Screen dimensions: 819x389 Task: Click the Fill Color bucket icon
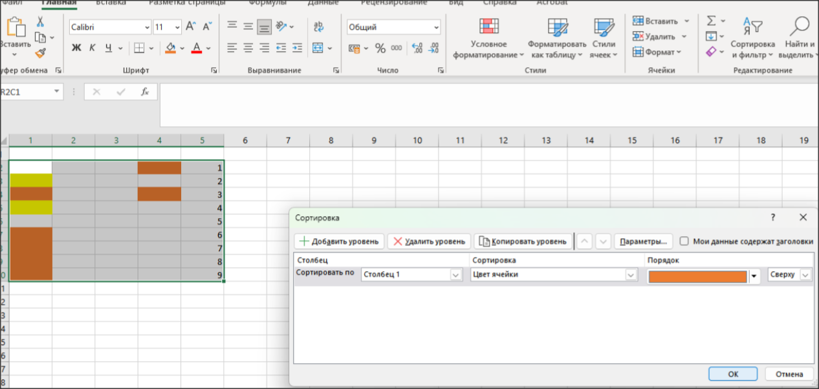(x=171, y=48)
